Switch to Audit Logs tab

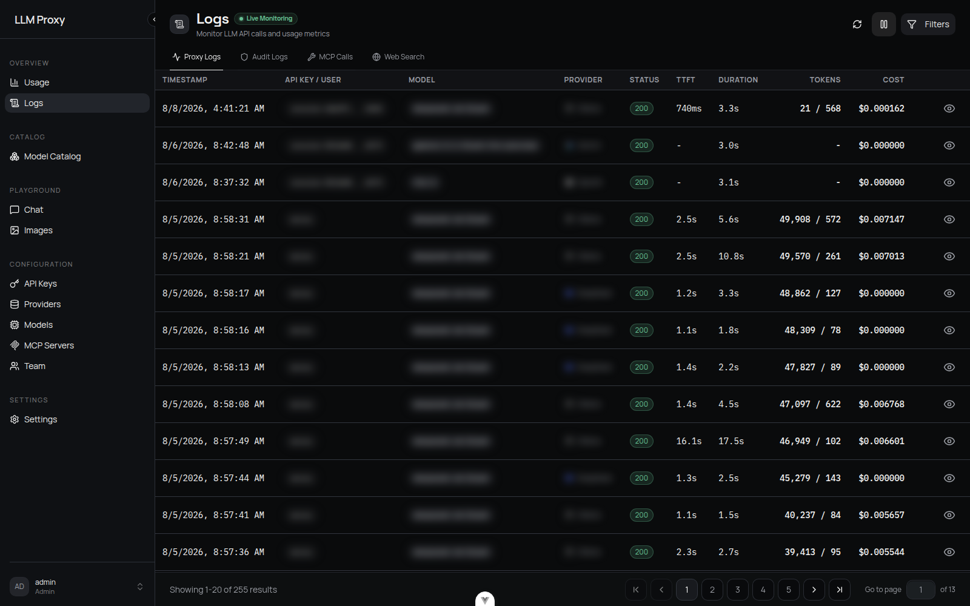coord(264,57)
